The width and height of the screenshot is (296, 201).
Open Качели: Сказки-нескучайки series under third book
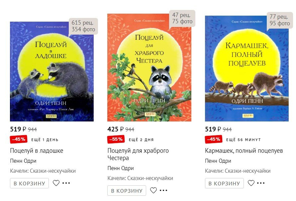(x=238, y=171)
